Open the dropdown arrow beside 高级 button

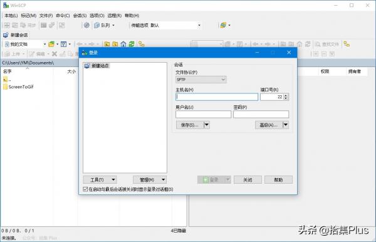point(286,125)
